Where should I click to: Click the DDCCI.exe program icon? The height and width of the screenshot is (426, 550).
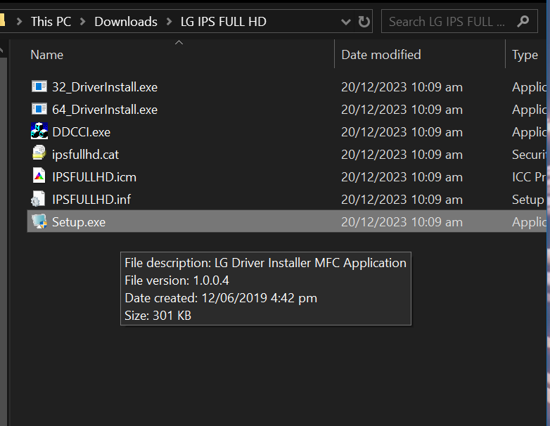pyautogui.click(x=39, y=131)
